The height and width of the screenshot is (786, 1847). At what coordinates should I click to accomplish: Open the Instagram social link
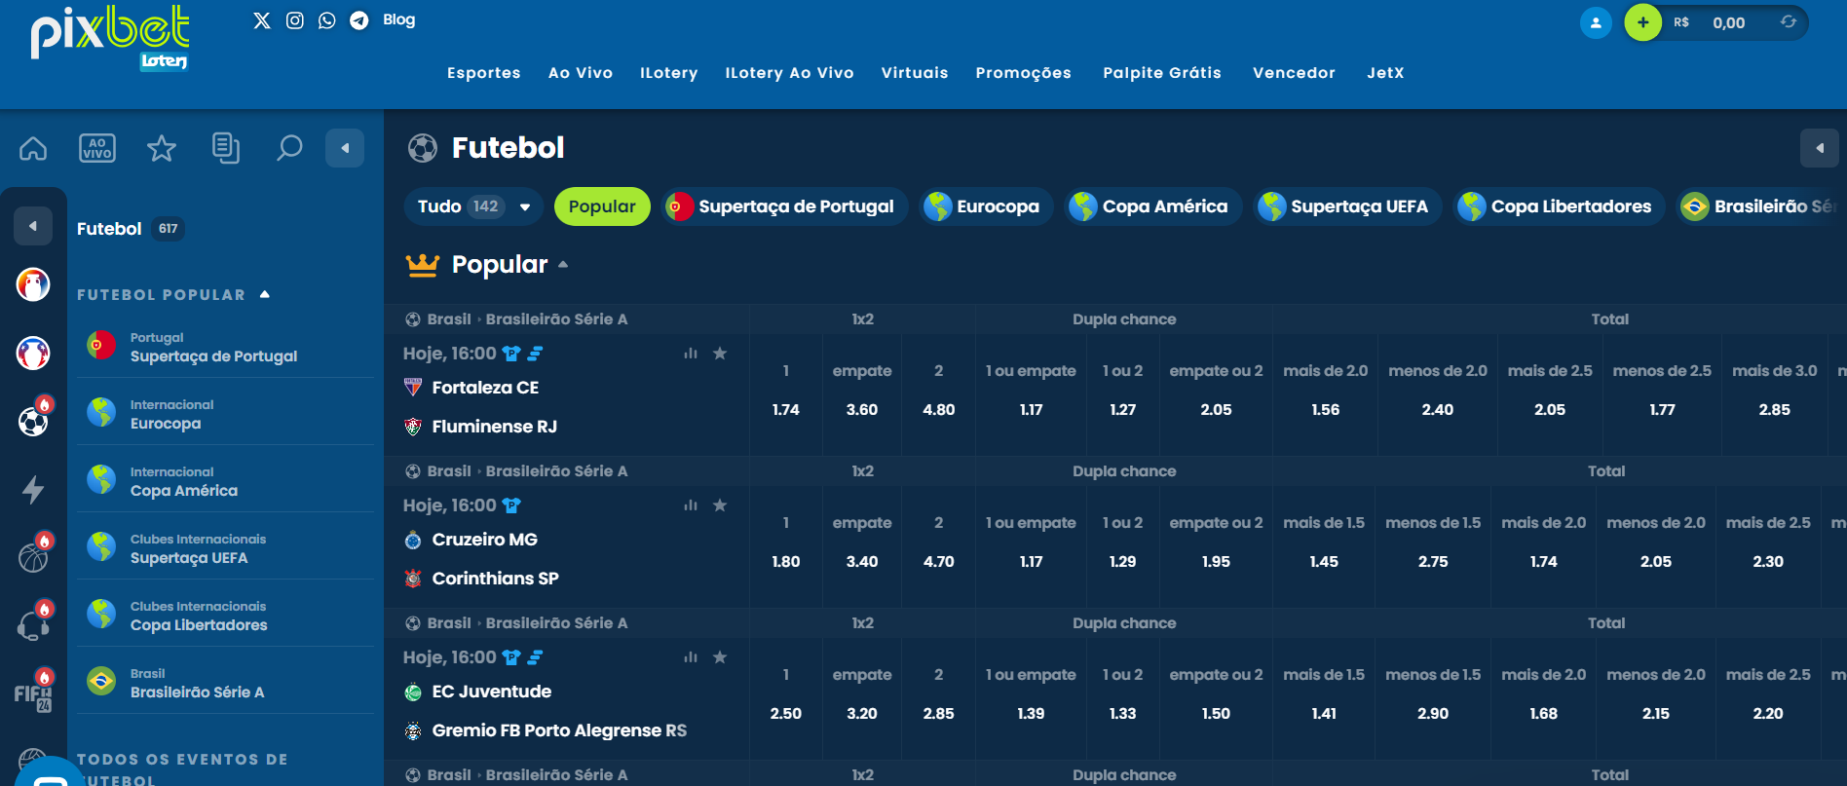pos(295,20)
